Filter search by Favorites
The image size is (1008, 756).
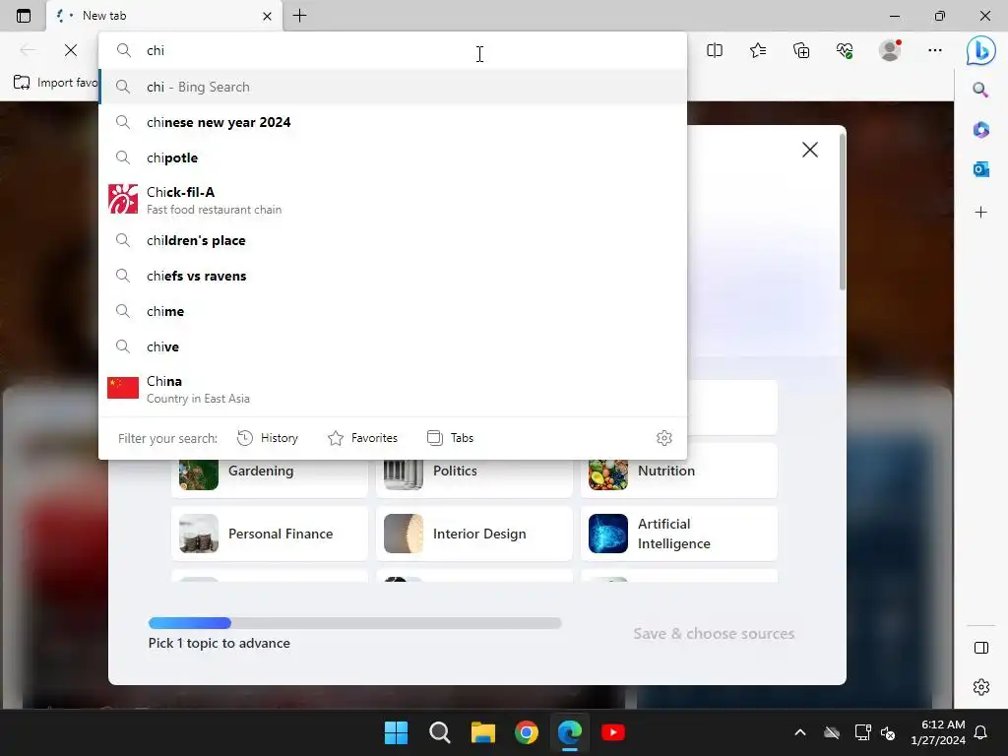coord(362,438)
